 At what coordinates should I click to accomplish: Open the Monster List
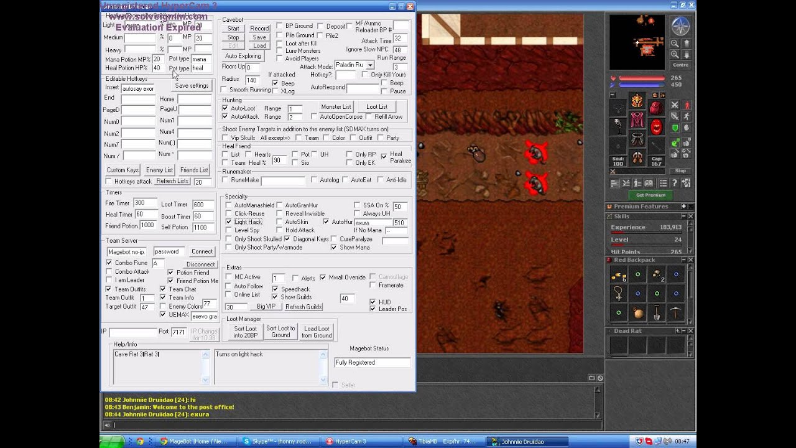coord(336,106)
